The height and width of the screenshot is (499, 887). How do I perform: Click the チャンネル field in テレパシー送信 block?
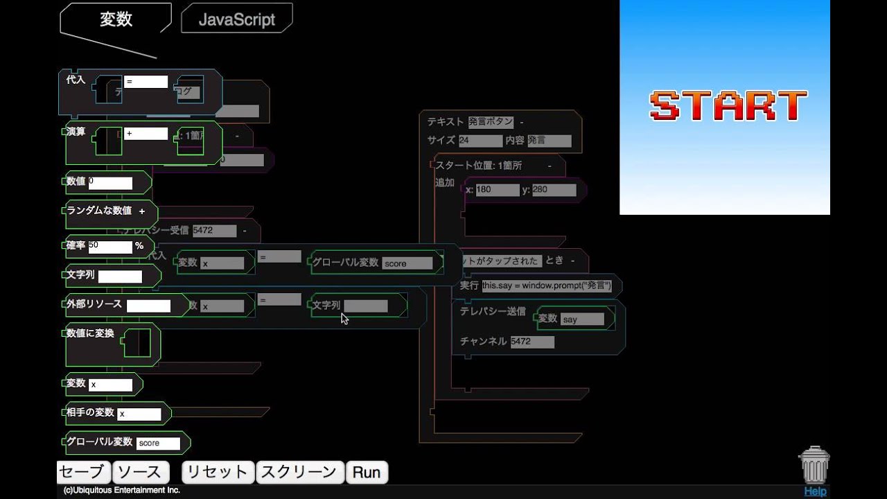pyautogui.click(x=532, y=342)
